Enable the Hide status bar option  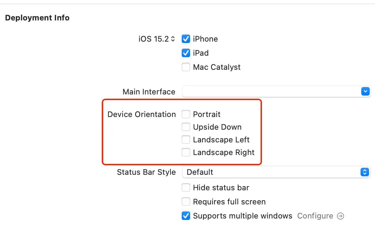pyautogui.click(x=186, y=187)
